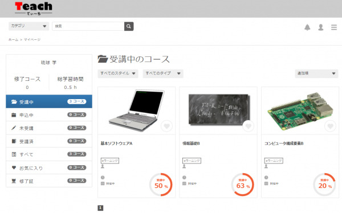Expand the すべてのタイプ filter
342x213 pixels.
pos(163,73)
